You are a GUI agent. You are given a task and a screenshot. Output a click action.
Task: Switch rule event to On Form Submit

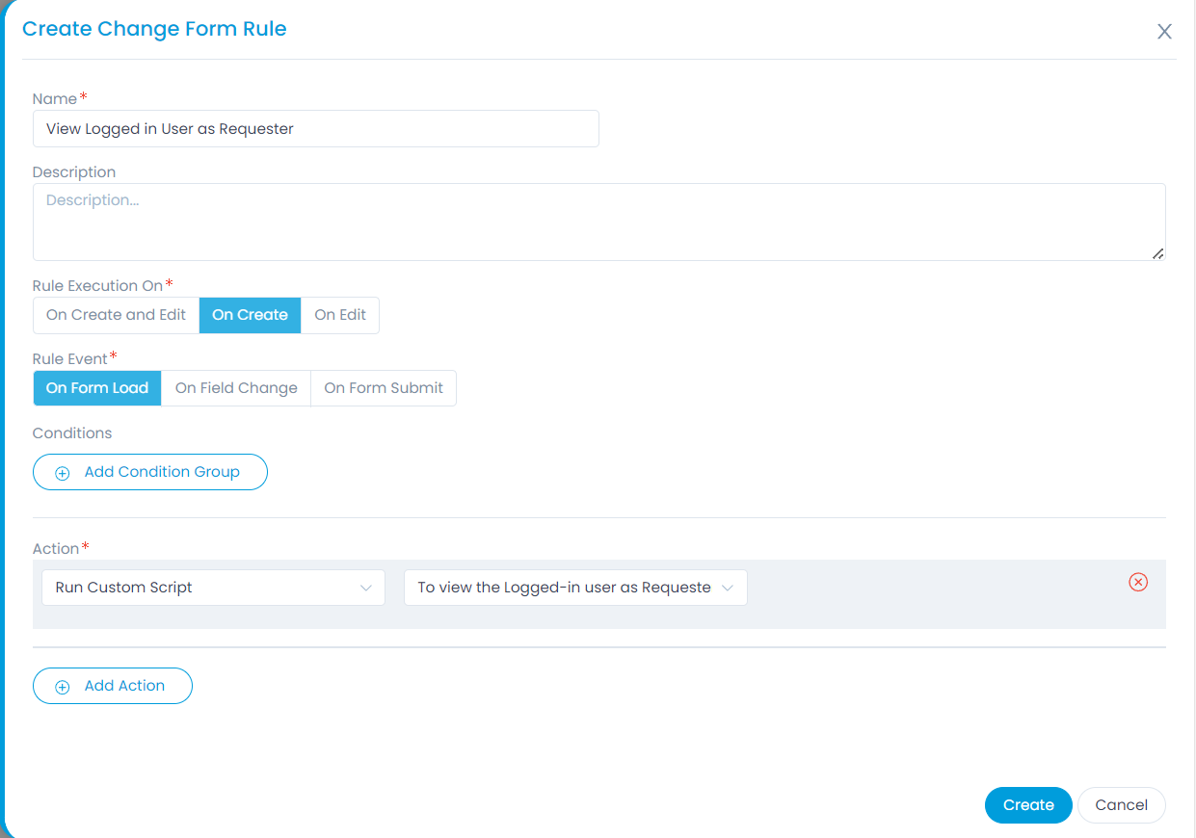point(384,388)
